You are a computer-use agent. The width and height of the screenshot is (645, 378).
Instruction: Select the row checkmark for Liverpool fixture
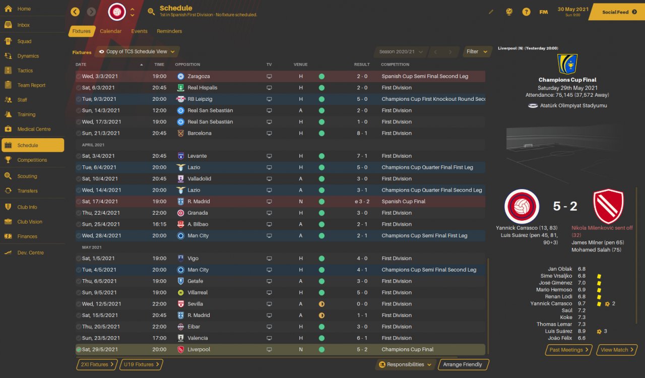79,349
